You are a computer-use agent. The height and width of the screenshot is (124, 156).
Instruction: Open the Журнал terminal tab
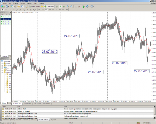point(53,120)
